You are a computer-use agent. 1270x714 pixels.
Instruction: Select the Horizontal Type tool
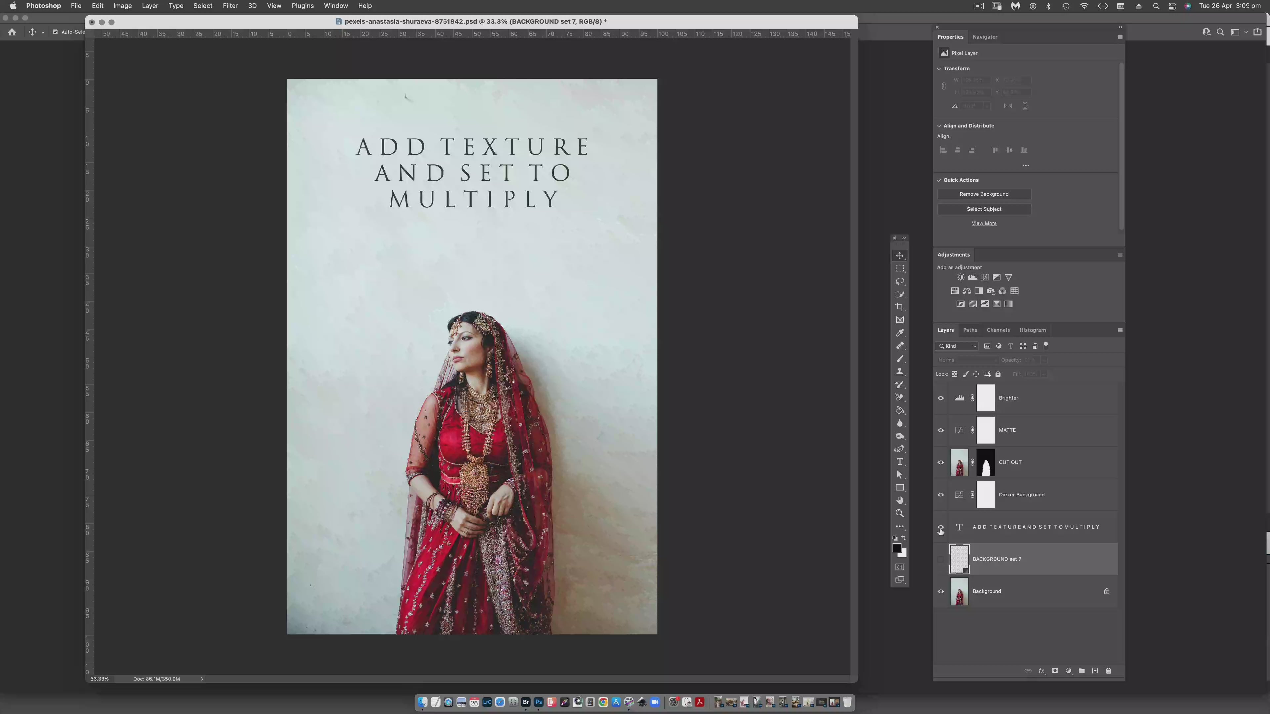(x=900, y=462)
